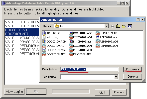Go up one folder level
147x99 pixels.
pyautogui.click(x=118, y=26)
